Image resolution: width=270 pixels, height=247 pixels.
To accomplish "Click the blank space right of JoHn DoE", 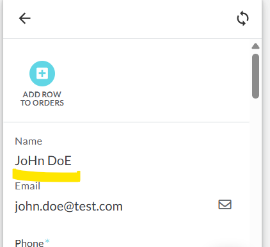I will click(158, 161).
